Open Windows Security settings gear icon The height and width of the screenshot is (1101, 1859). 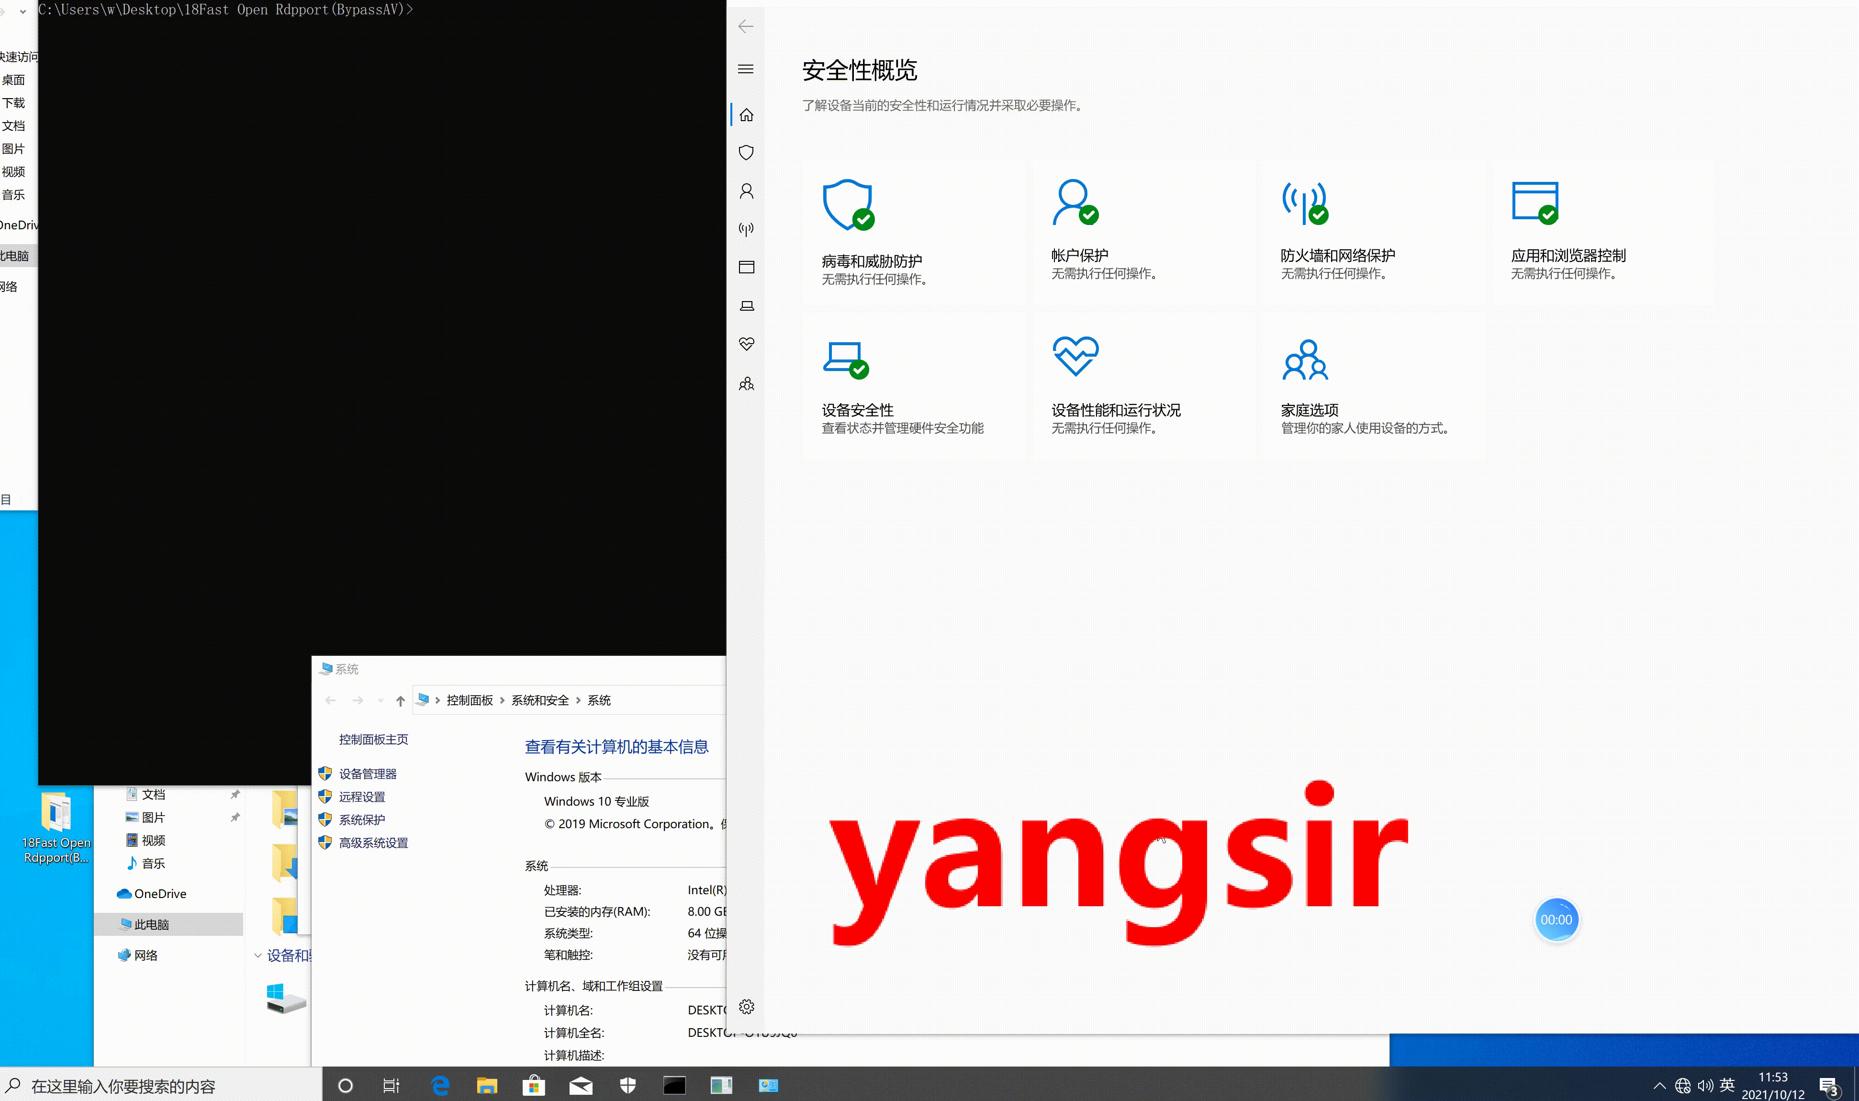point(746,1007)
